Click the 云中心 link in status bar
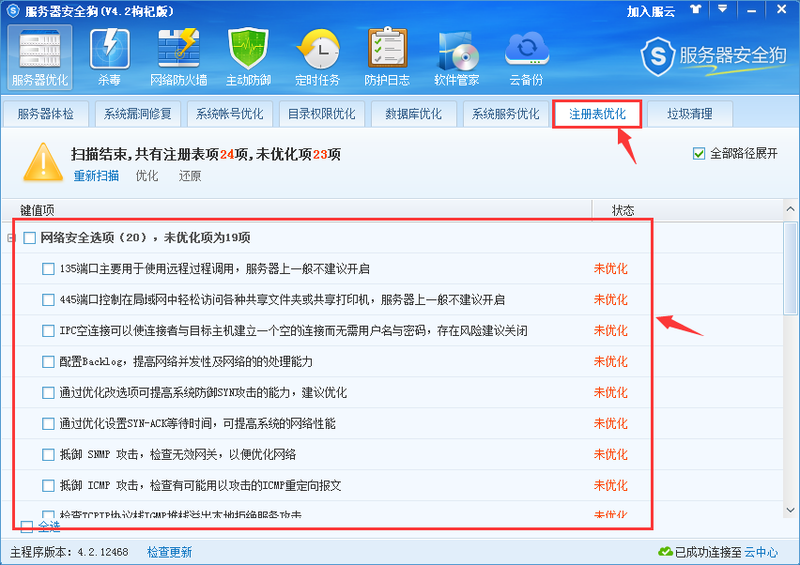 point(761,552)
